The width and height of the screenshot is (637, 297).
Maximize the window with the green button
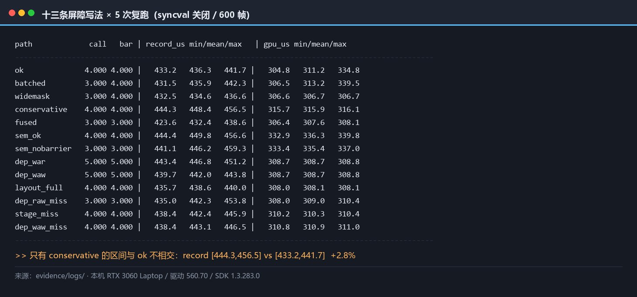coord(31,13)
